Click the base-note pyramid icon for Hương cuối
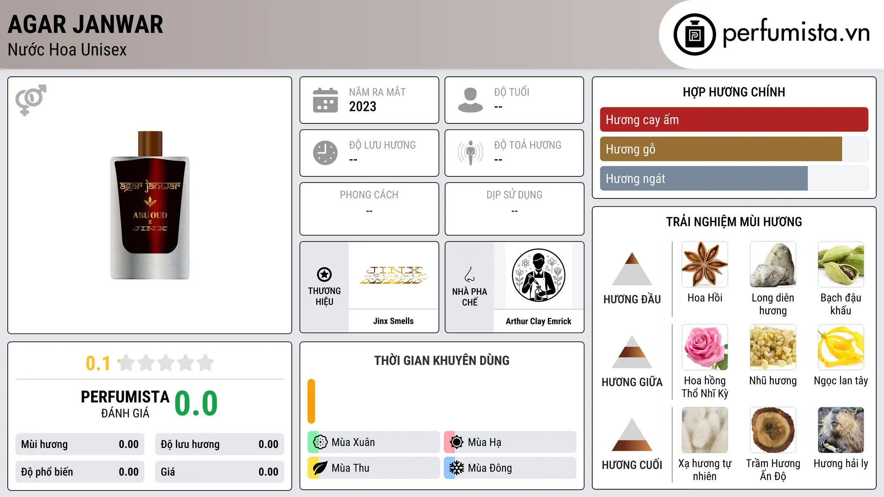Viewport: 884px width, 497px height. click(632, 434)
